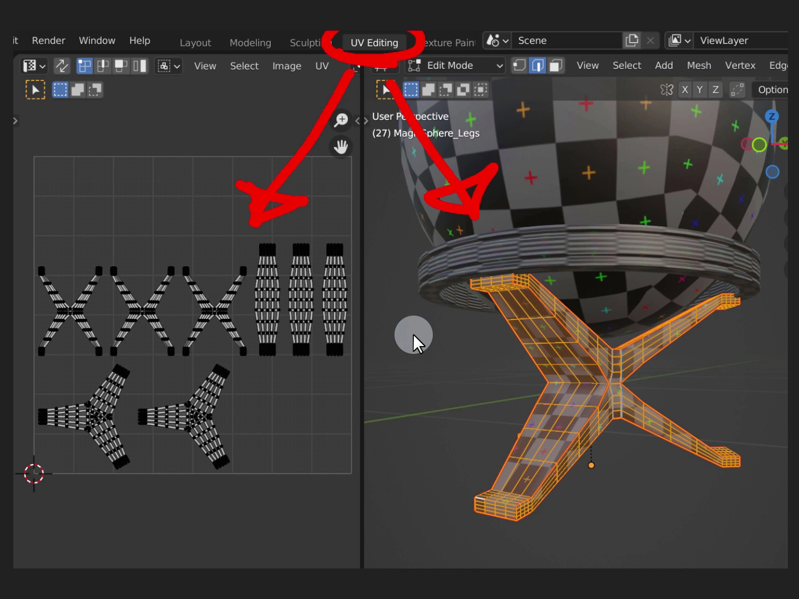The width and height of the screenshot is (799, 599).
Task: Click the pan hand icon in UV editor
Action: pyautogui.click(x=341, y=147)
